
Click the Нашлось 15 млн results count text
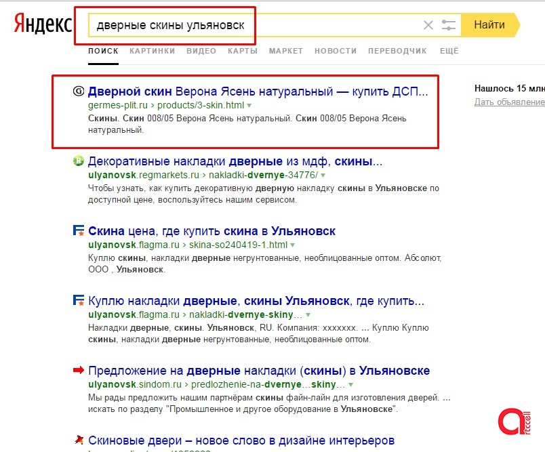510,88
